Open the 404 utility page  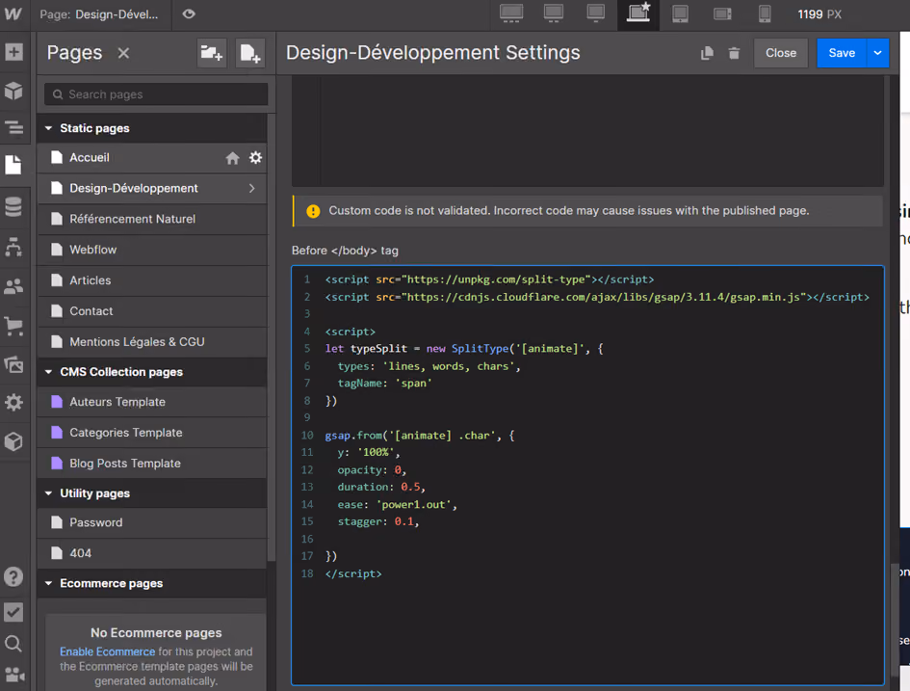click(152, 553)
